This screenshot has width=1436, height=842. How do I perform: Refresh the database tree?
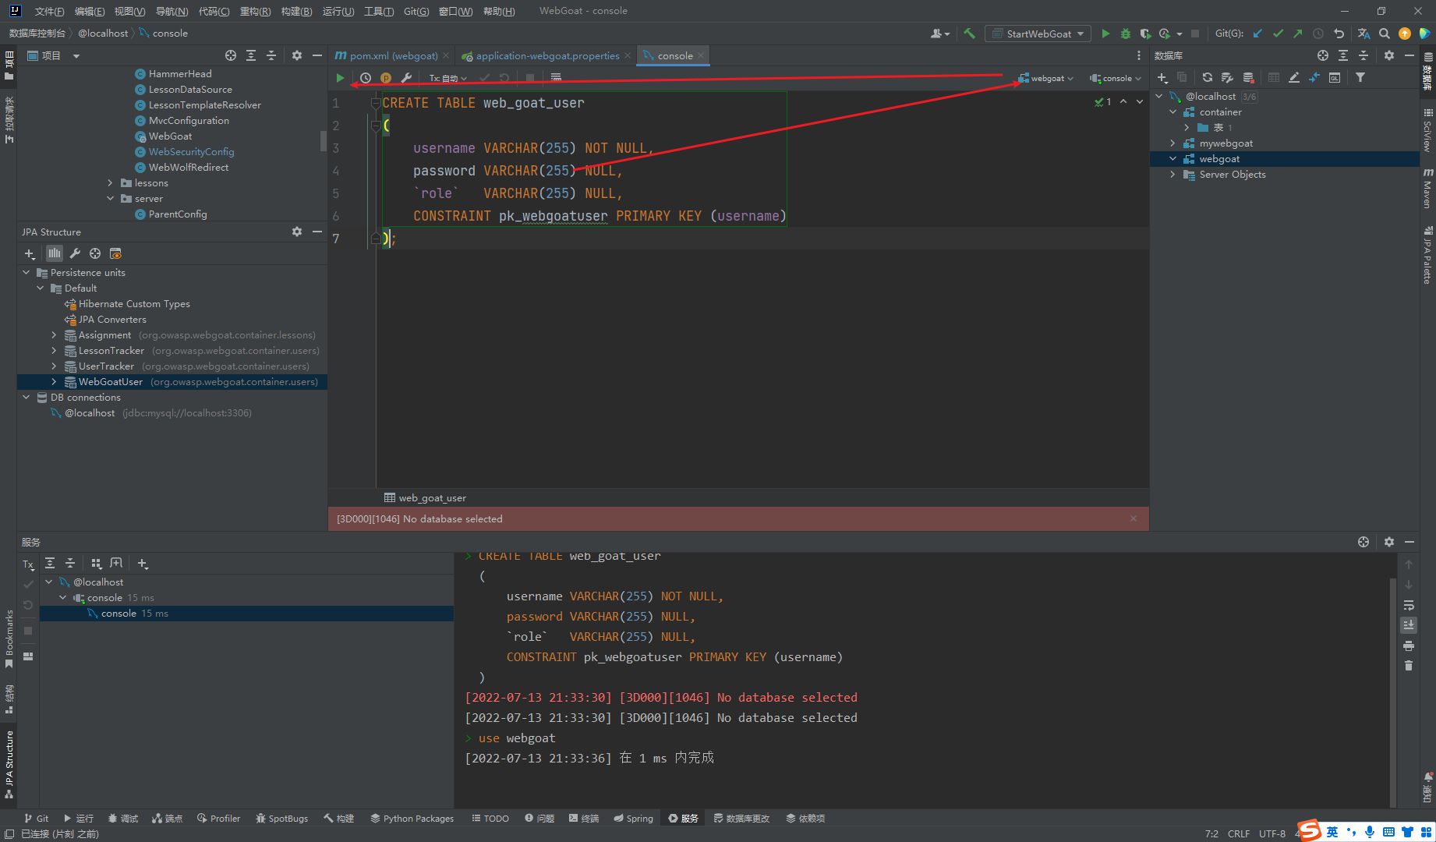coord(1207,77)
